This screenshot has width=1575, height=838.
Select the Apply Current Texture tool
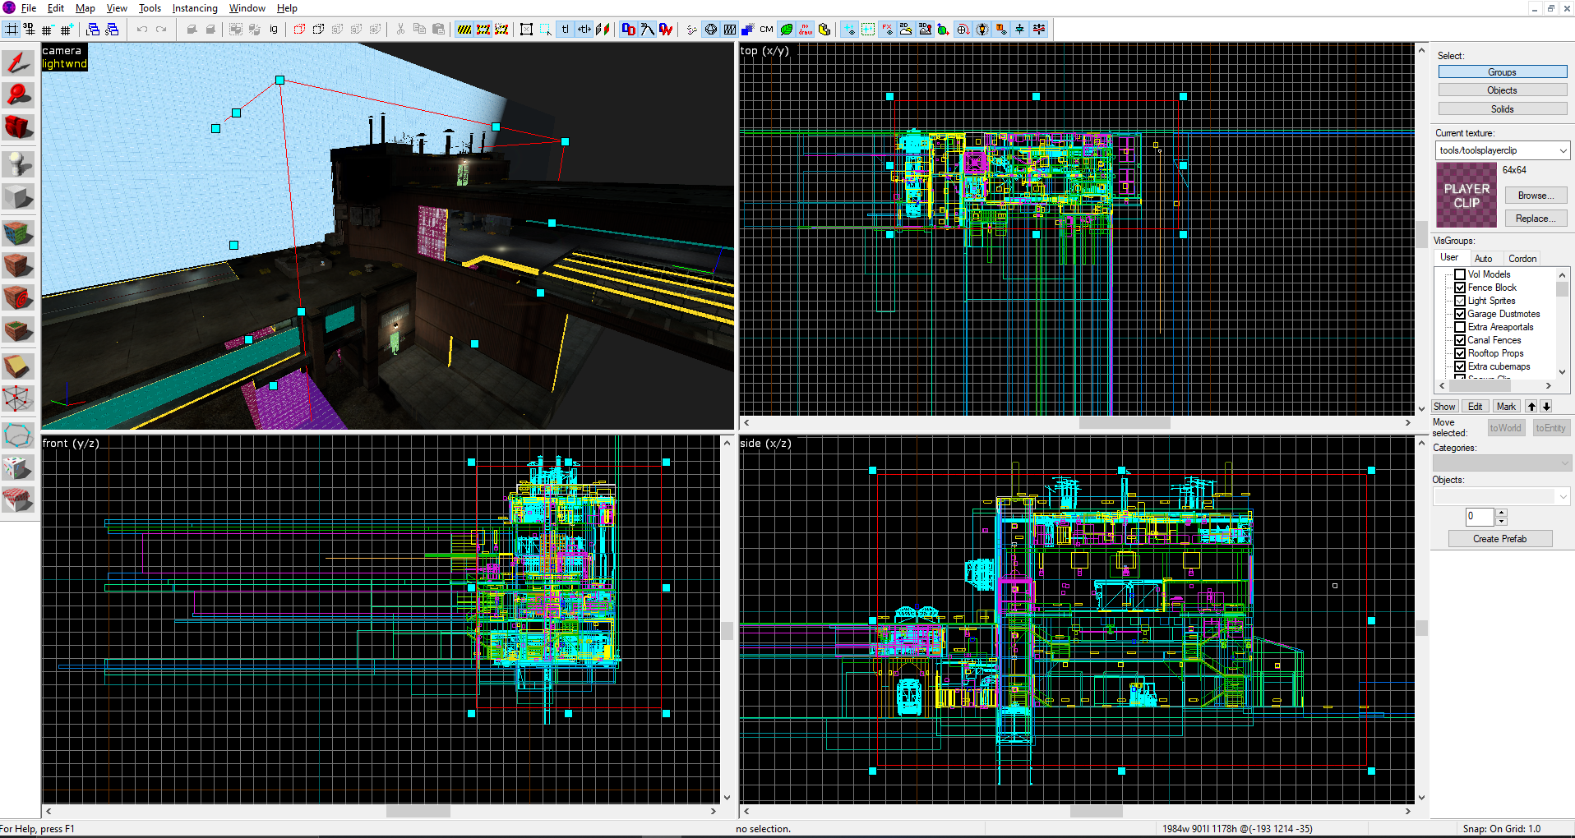pos(19,265)
